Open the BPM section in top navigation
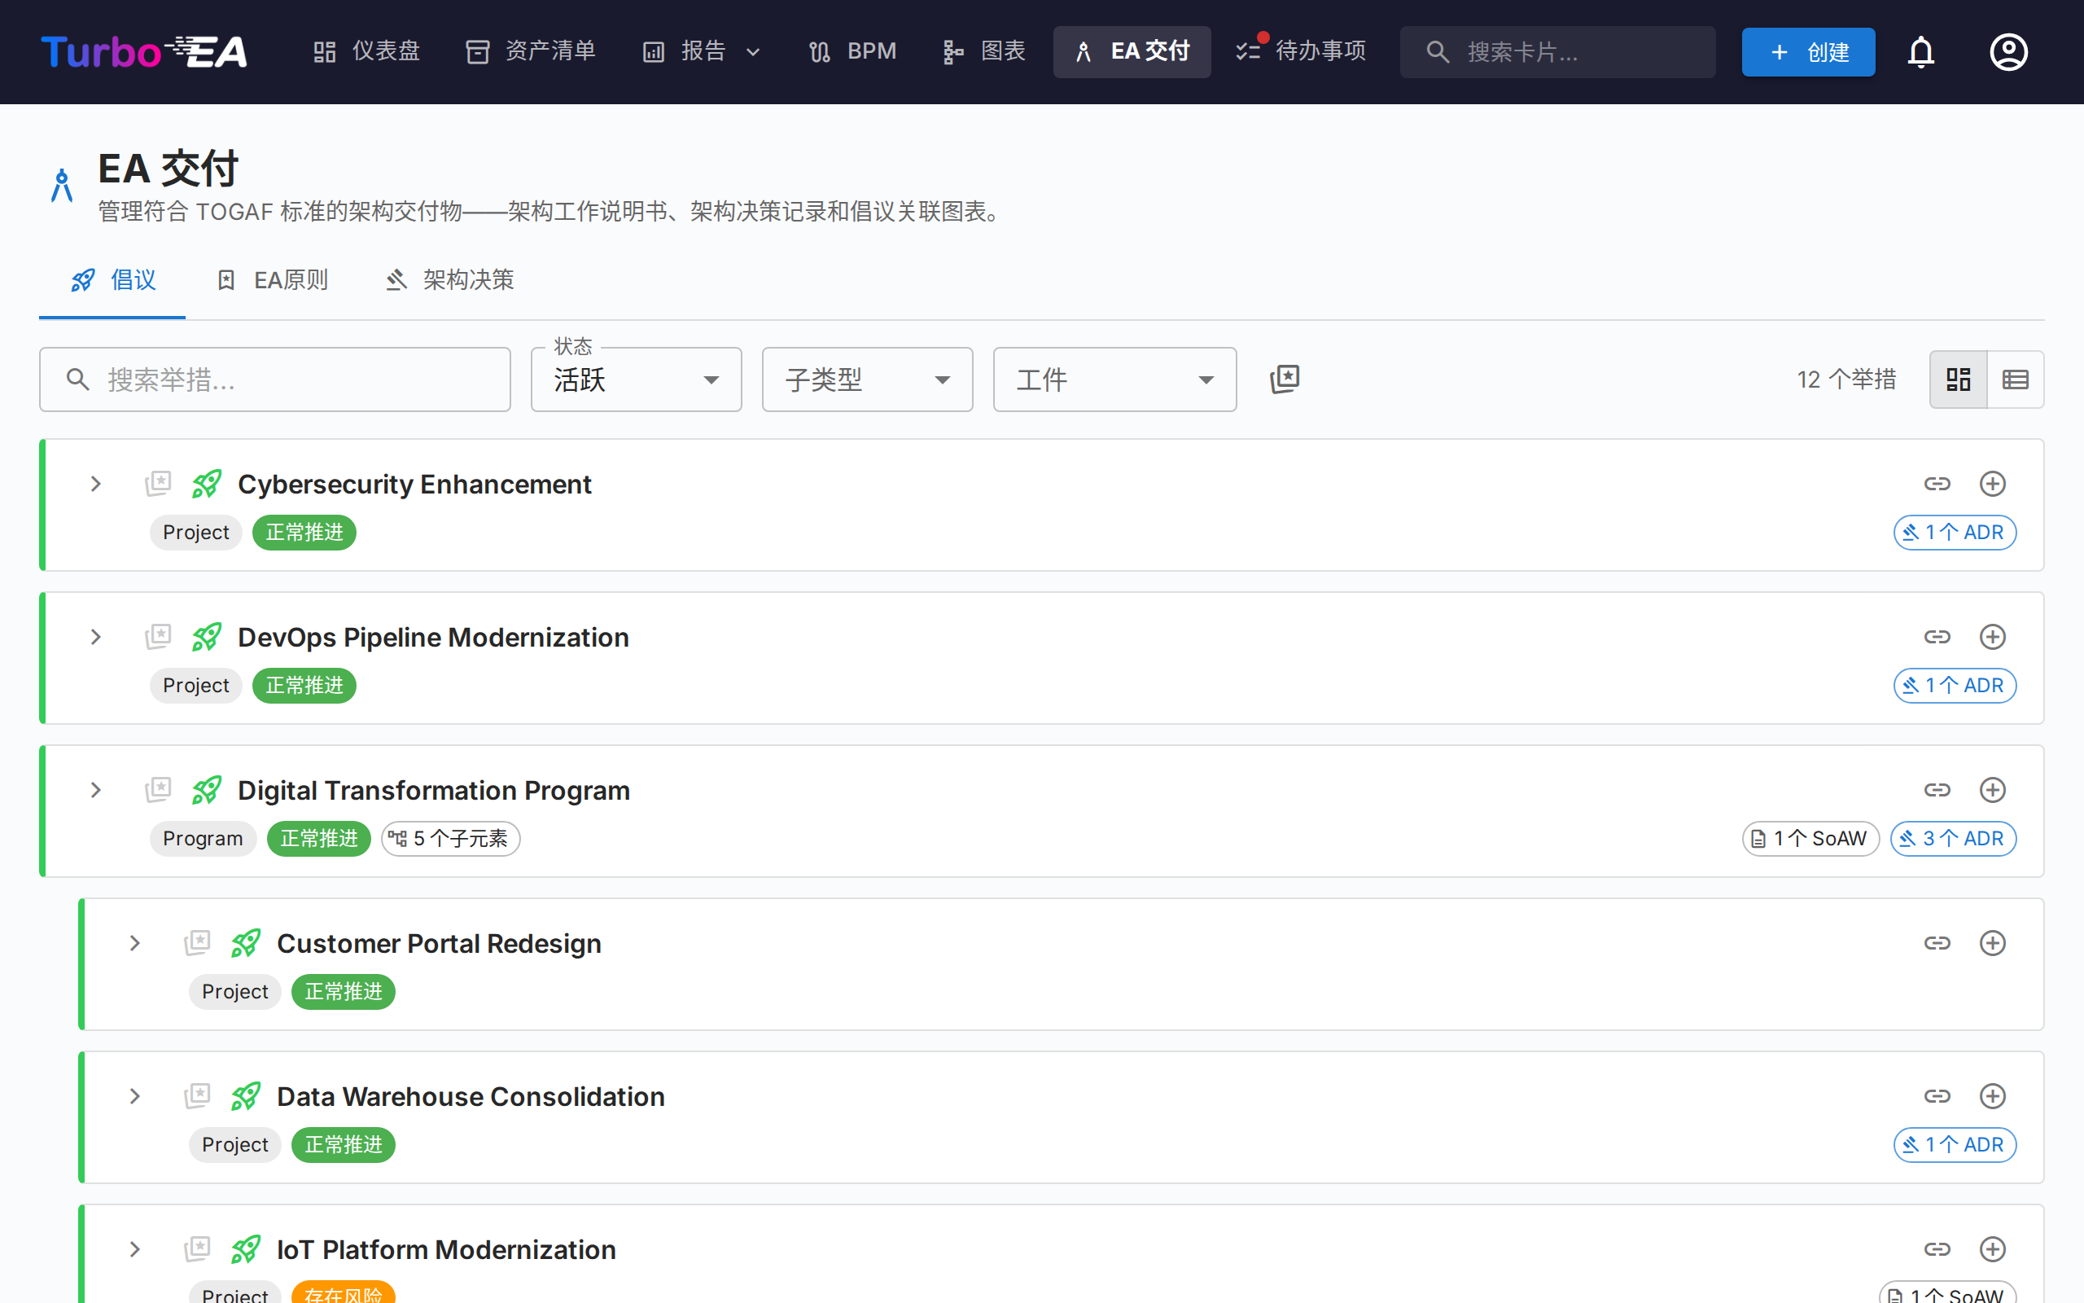This screenshot has width=2084, height=1303. click(x=851, y=50)
